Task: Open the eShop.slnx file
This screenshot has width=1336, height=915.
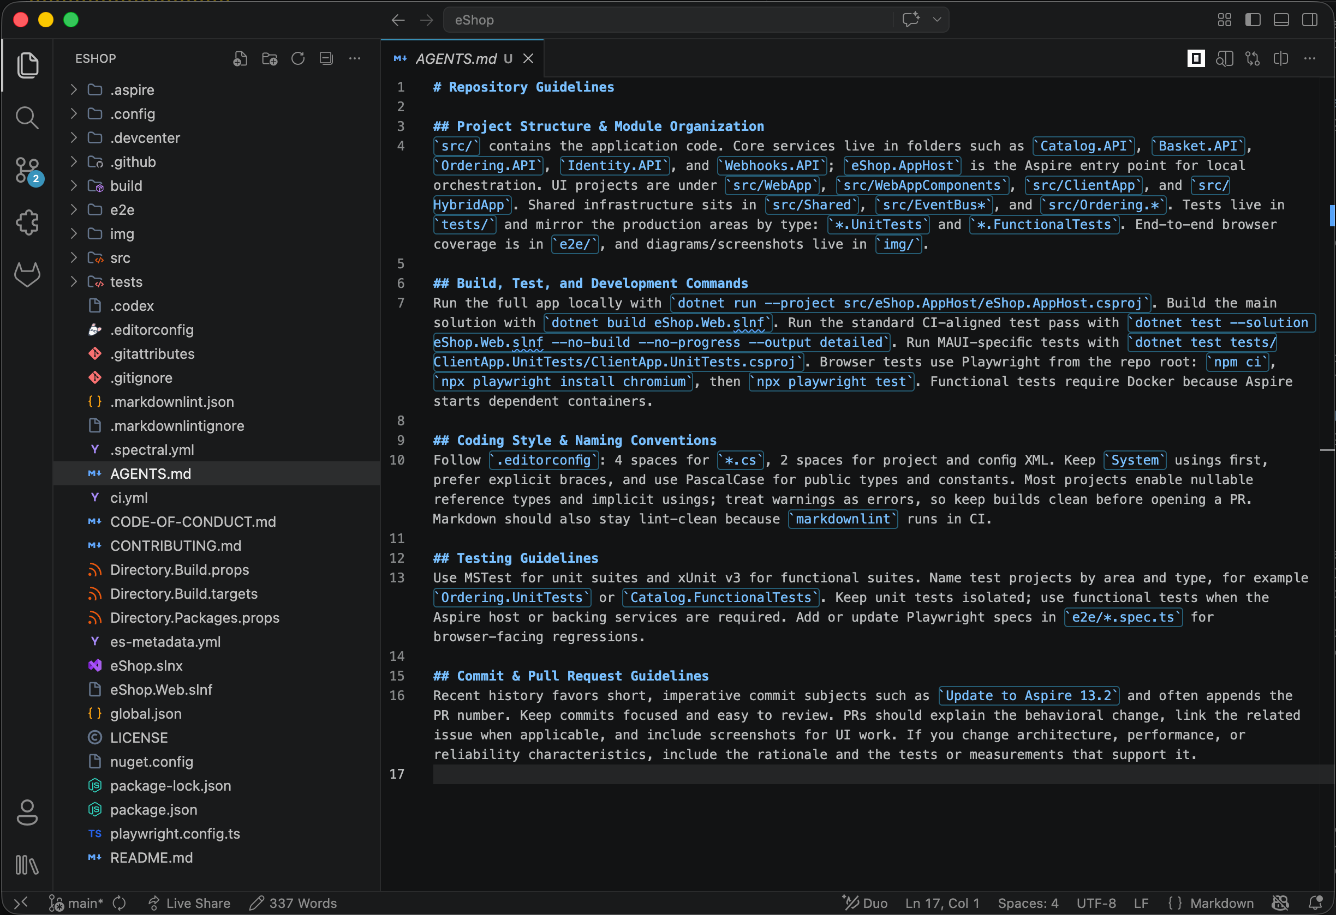Action: pyautogui.click(x=216, y=666)
